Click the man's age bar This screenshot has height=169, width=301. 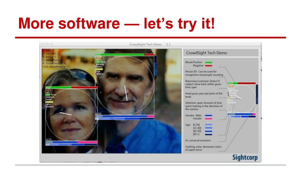point(125,119)
